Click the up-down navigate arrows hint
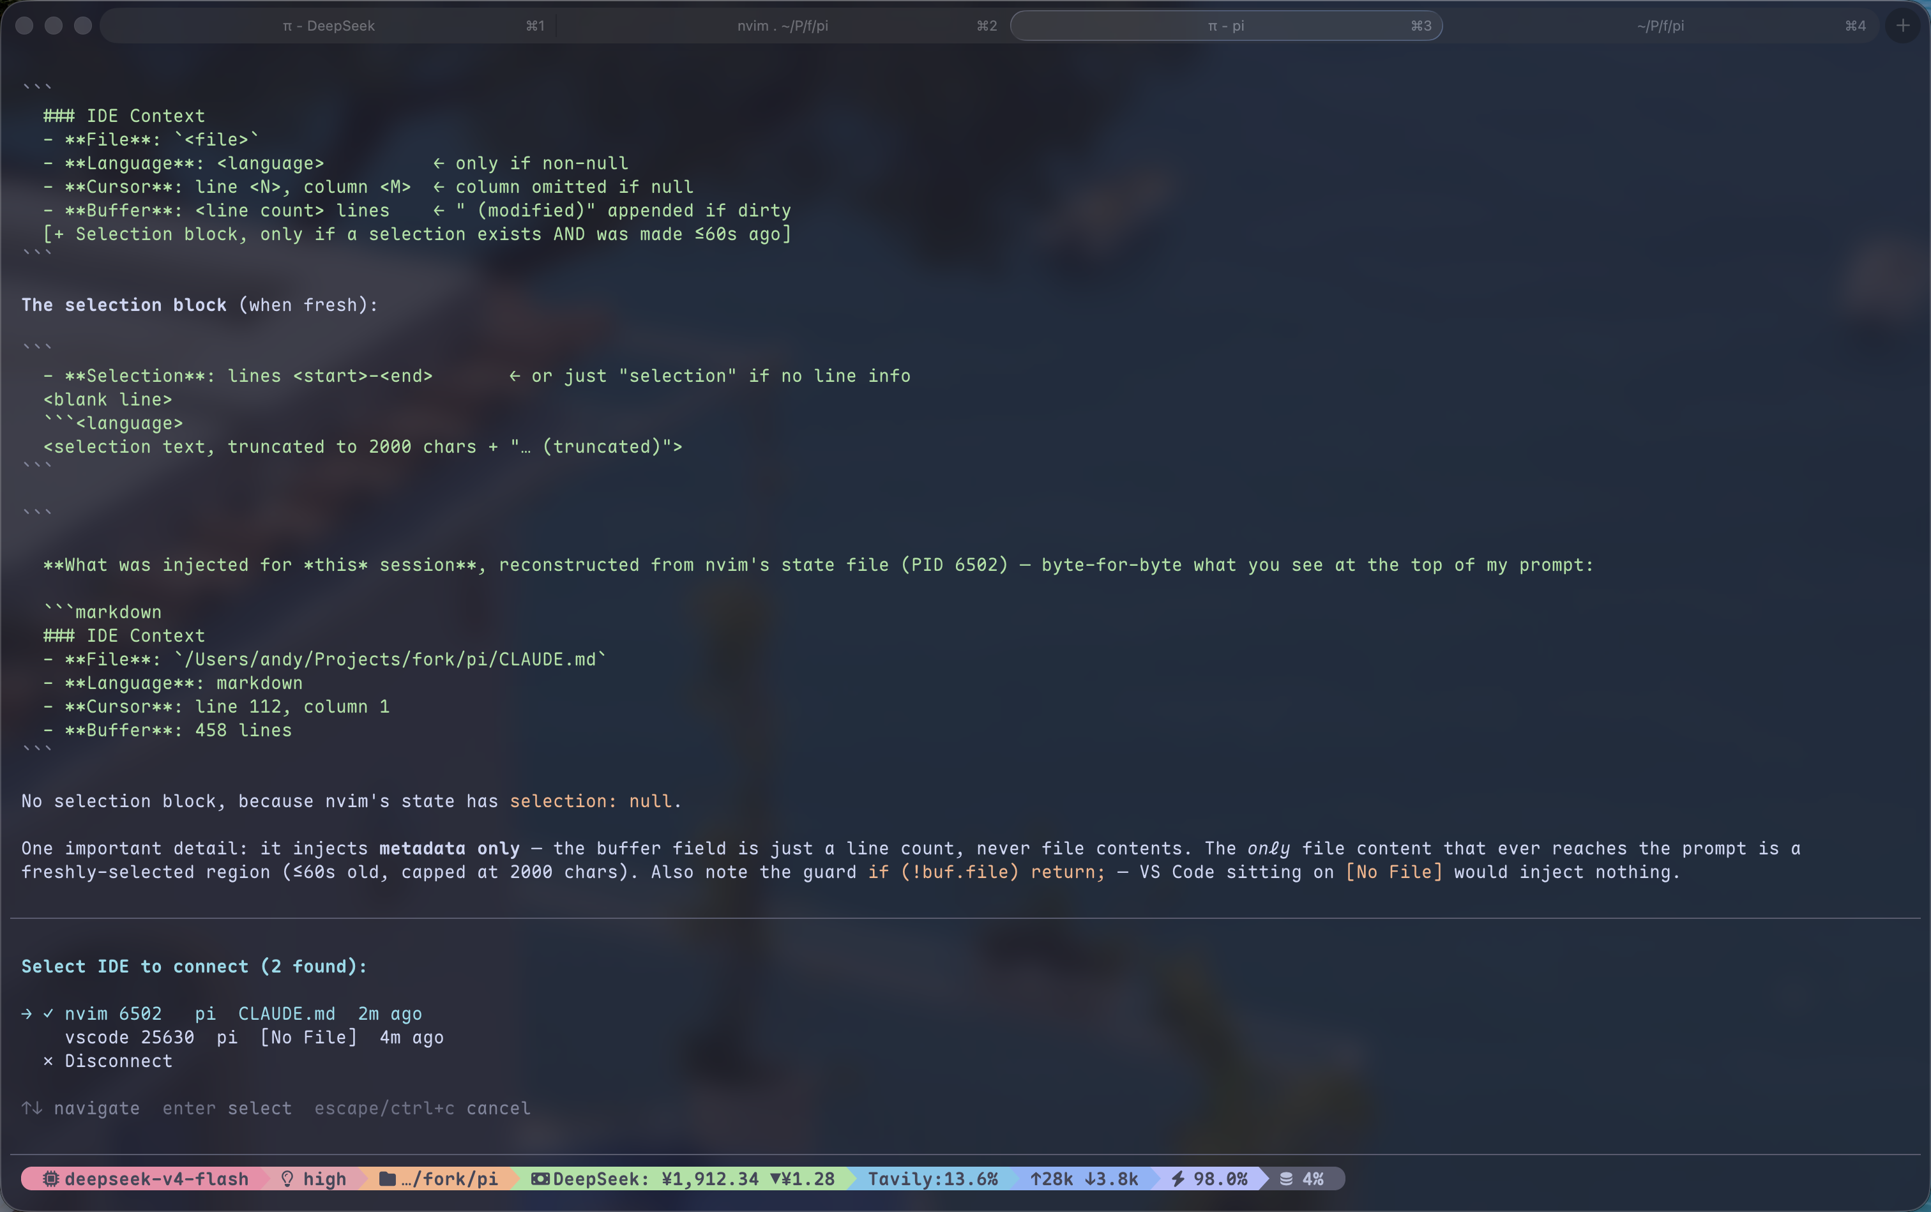1931x1212 pixels. pyautogui.click(x=32, y=1108)
